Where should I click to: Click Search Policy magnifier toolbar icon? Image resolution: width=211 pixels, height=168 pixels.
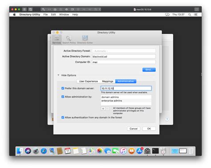click(x=69, y=39)
